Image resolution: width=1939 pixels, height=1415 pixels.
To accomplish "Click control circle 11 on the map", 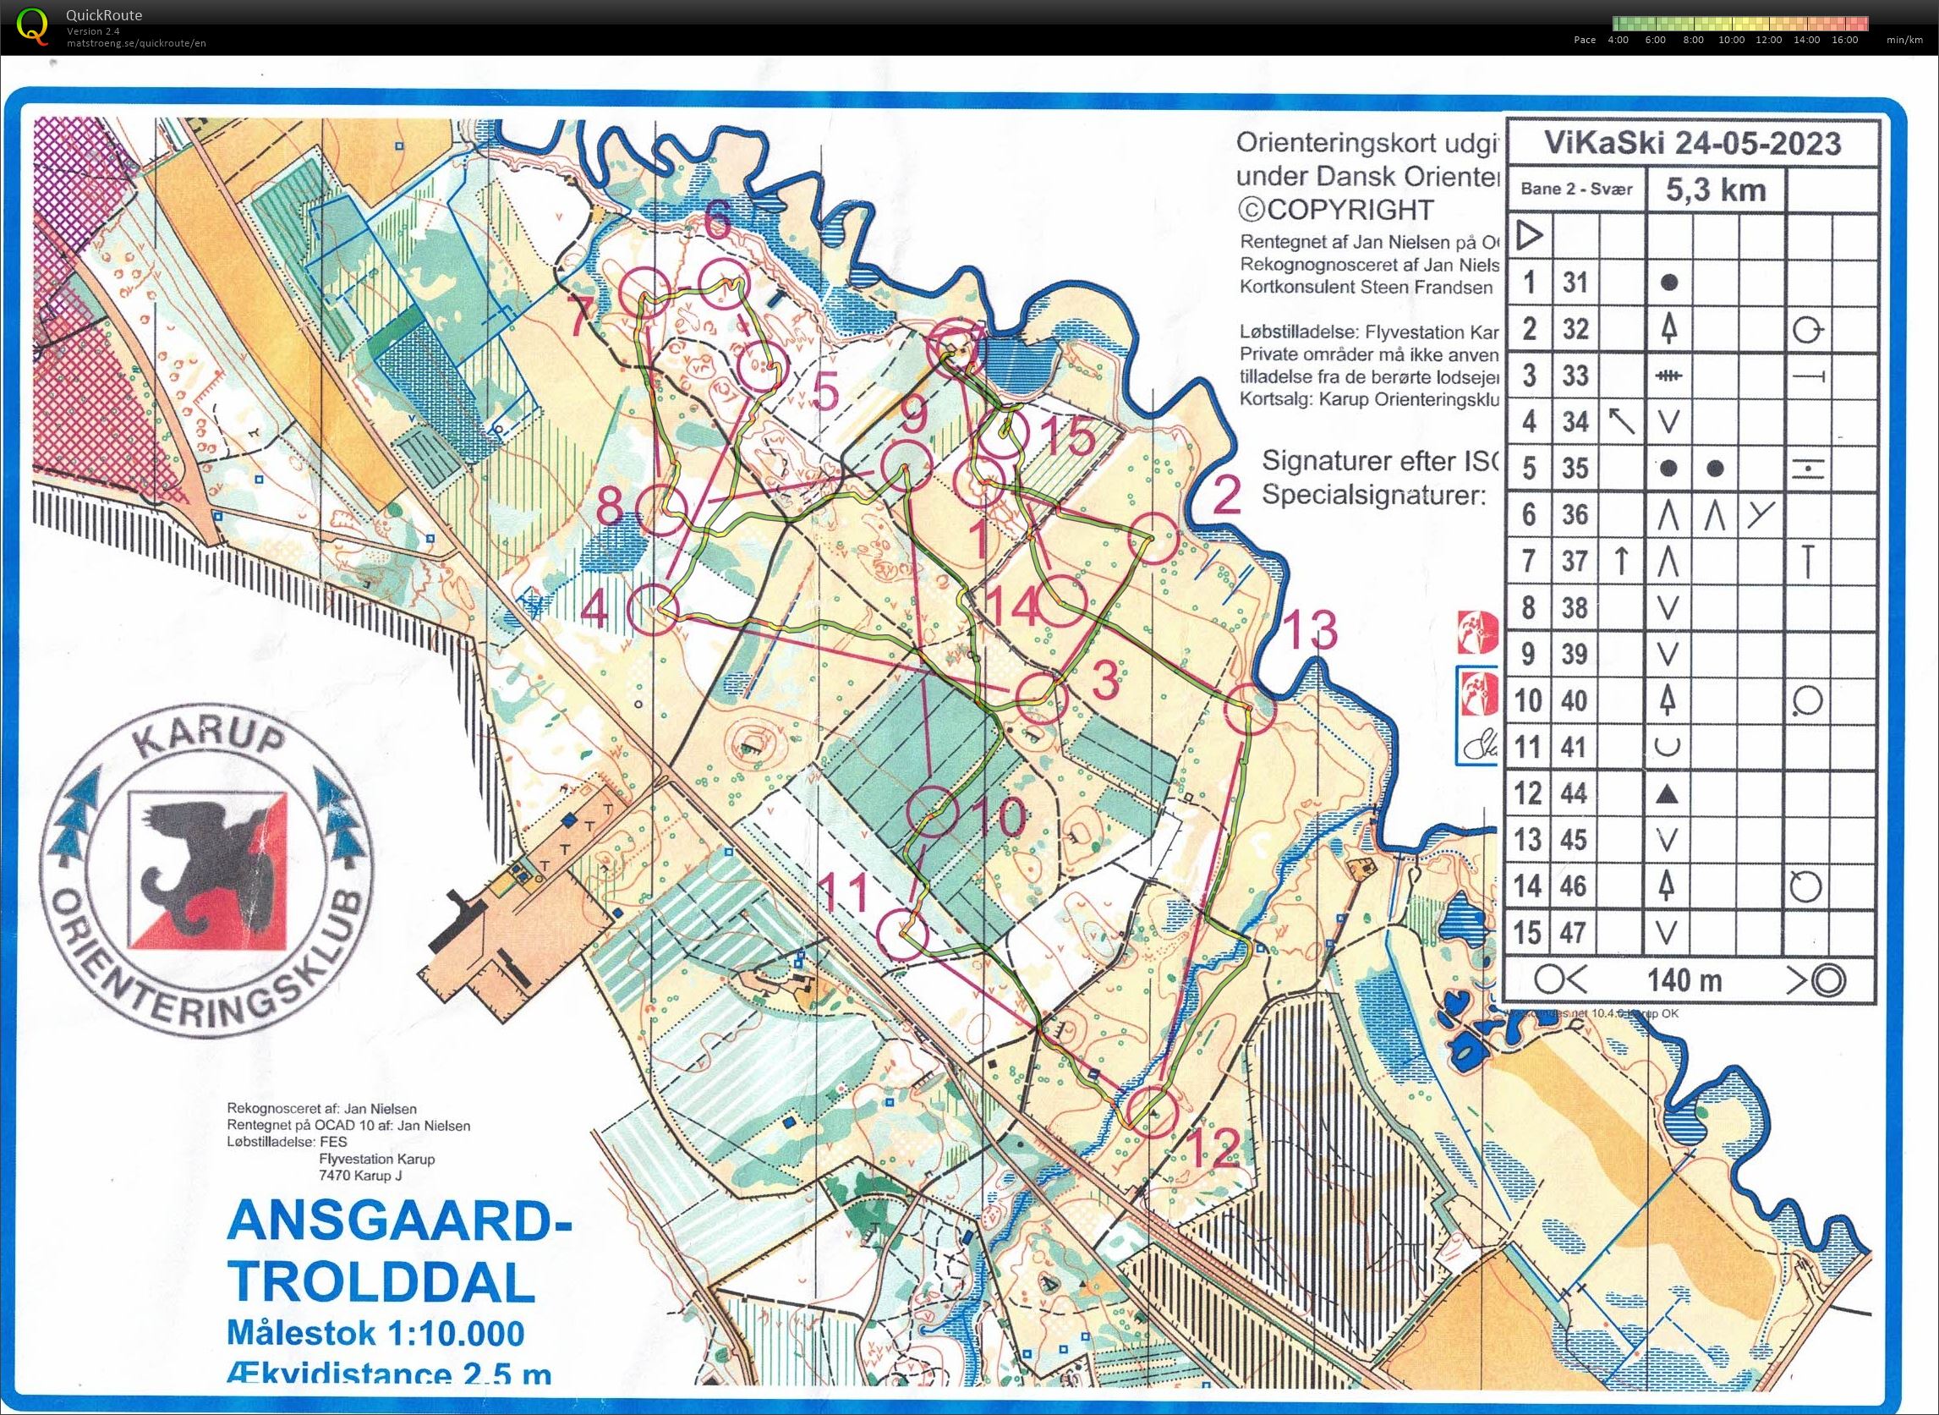I will pyautogui.click(x=905, y=935).
